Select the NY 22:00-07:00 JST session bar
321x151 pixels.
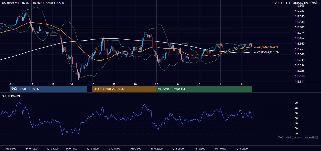click(204, 89)
